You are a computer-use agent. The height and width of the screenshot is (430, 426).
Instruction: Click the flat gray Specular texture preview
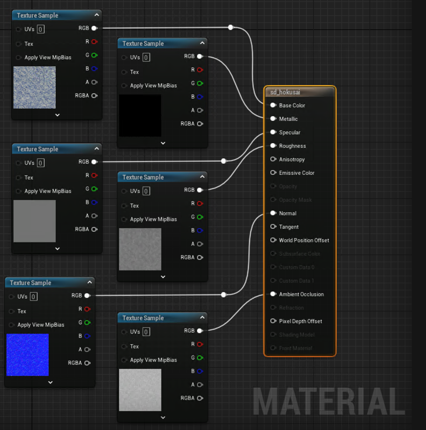(x=35, y=221)
